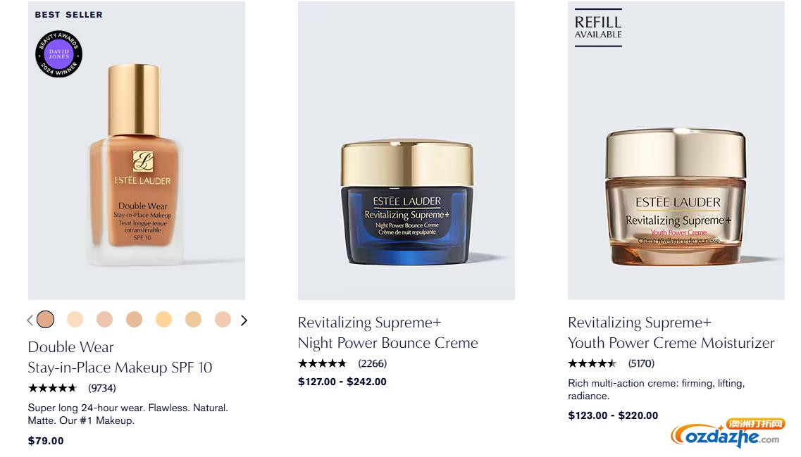
Task: Open the 9734 reviews for Double Wear
Action: (x=102, y=388)
